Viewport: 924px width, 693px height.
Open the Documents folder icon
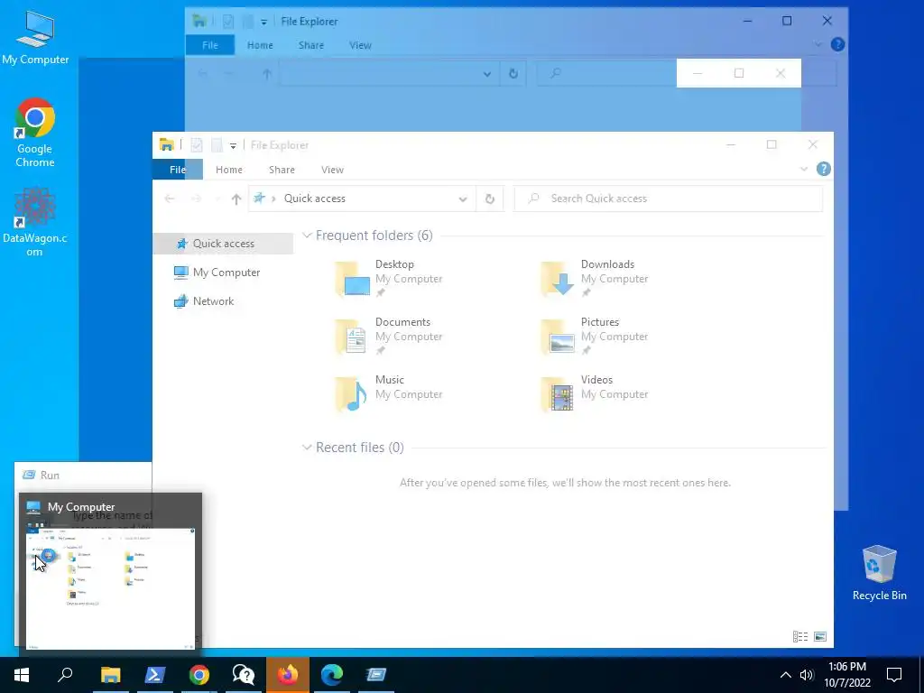(x=351, y=337)
